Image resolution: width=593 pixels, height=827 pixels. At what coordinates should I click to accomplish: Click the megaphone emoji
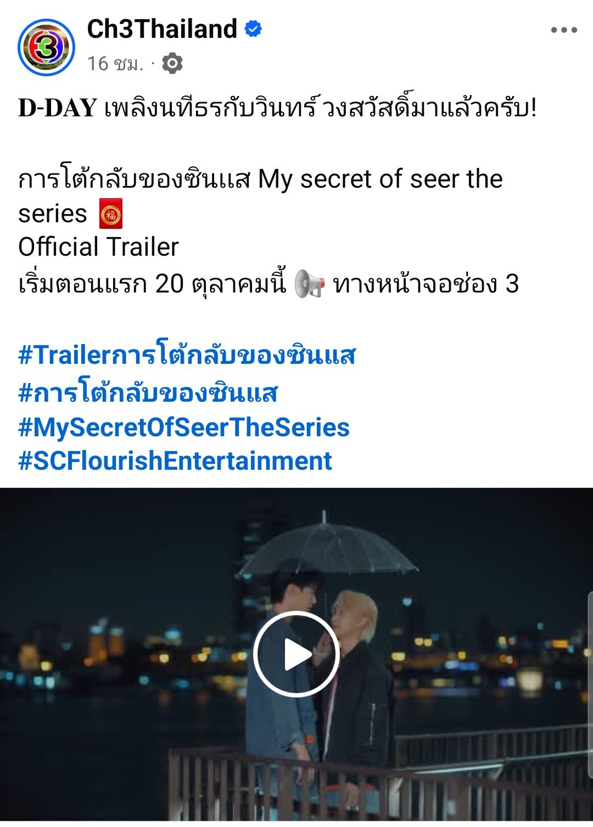[x=310, y=284]
